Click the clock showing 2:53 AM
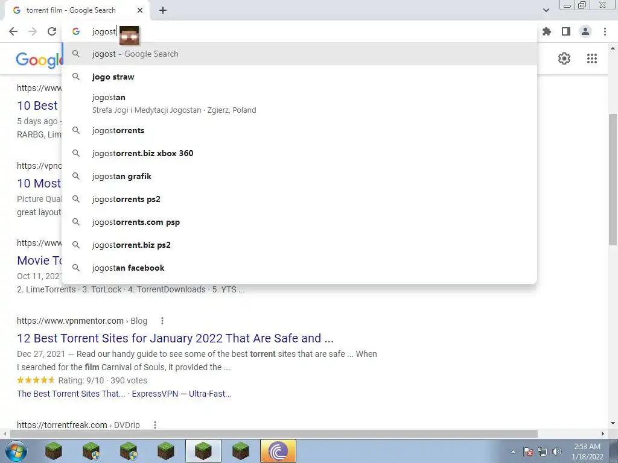The height and width of the screenshot is (463, 618). (x=587, y=452)
